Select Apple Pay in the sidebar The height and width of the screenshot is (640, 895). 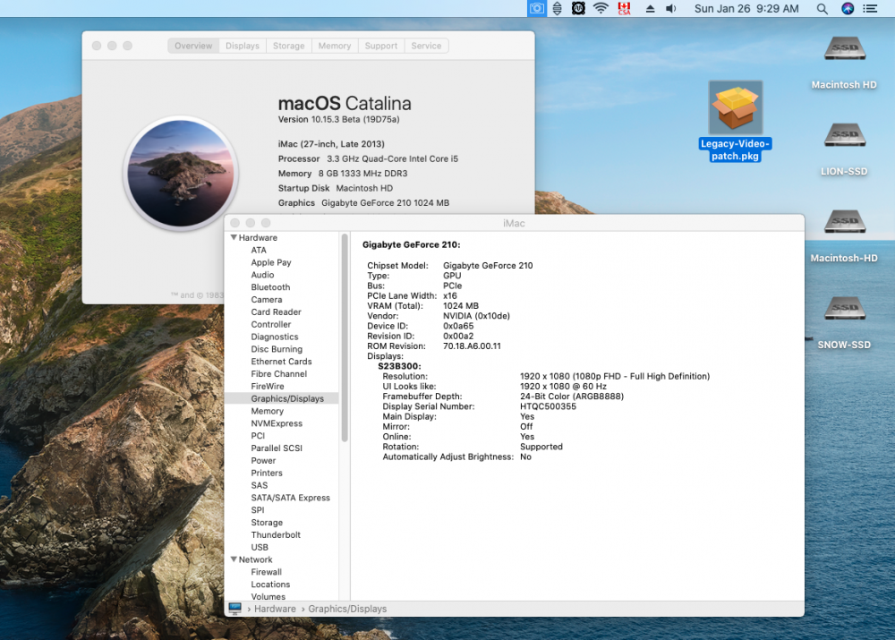271,262
